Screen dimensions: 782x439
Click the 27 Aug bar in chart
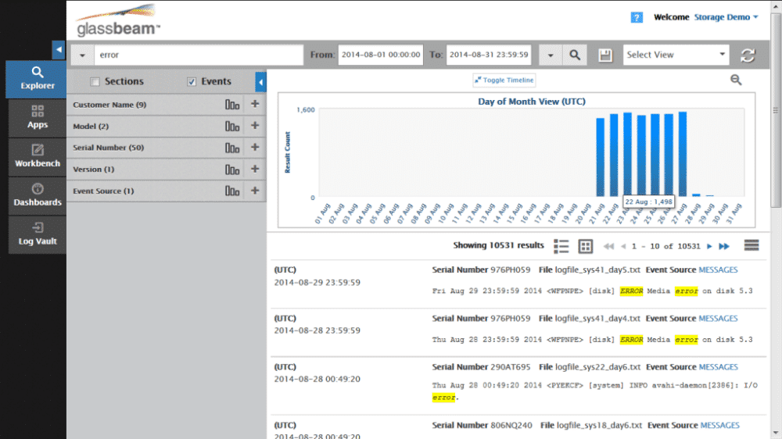pyautogui.click(x=683, y=155)
